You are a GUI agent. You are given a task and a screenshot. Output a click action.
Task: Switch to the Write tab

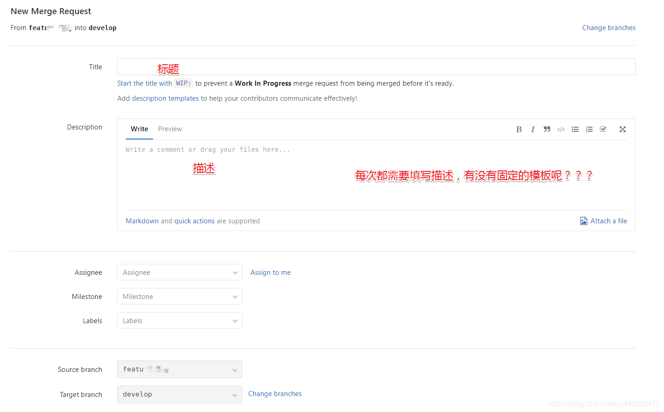139,129
